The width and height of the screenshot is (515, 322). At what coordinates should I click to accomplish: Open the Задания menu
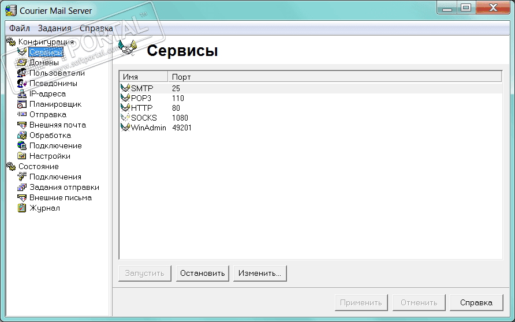pyautogui.click(x=54, y=28)
